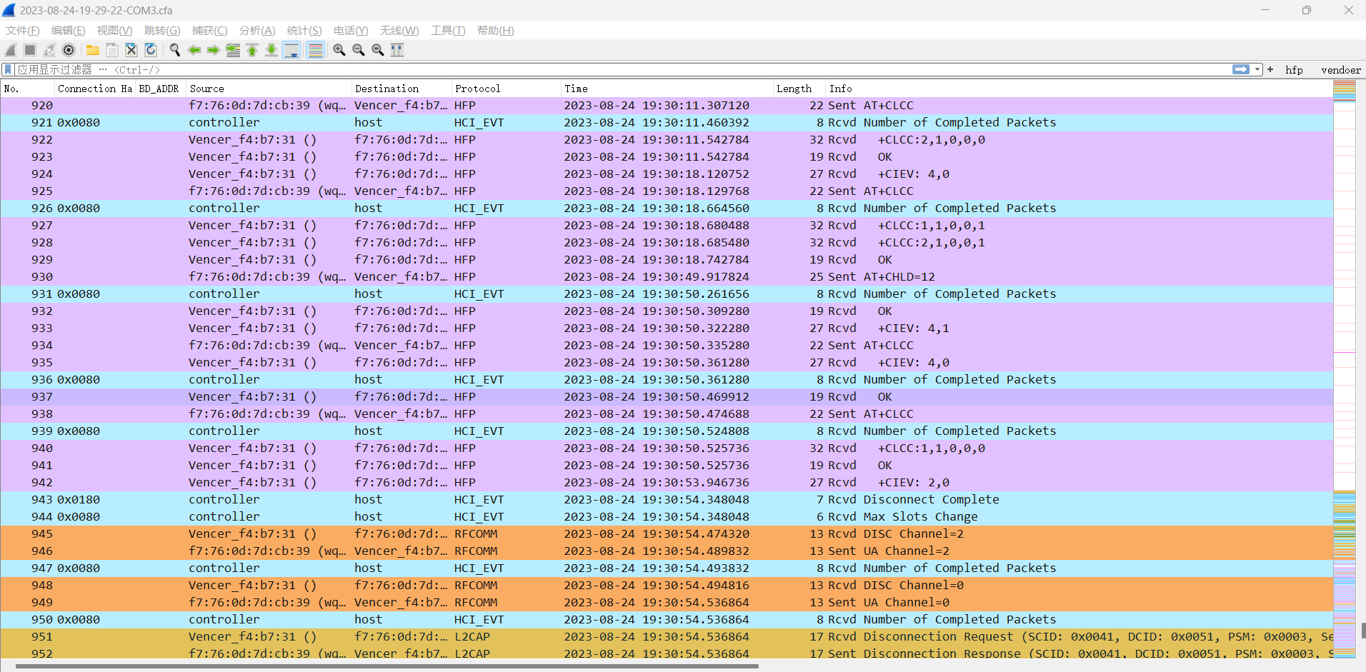
Task: Go back to previous packet in history
Action: 194,50
